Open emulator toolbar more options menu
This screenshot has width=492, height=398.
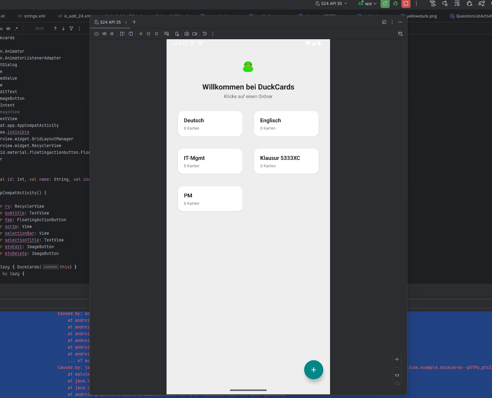click(x=213, y=34)
